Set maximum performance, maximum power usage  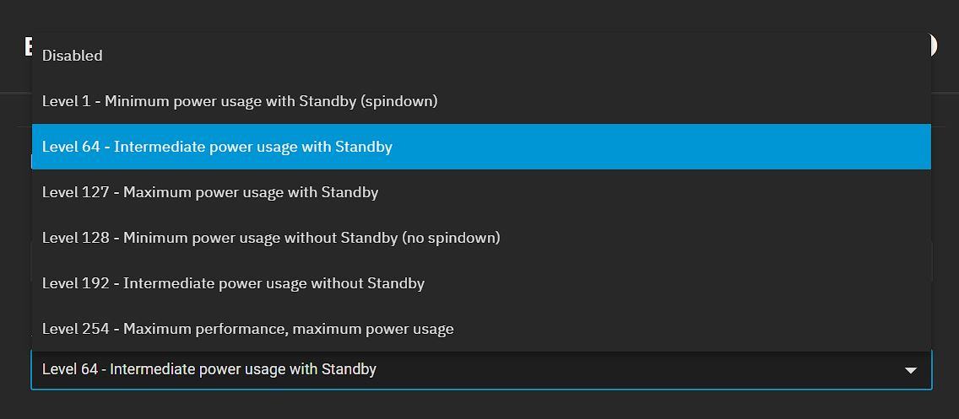[x=248, y=329]
